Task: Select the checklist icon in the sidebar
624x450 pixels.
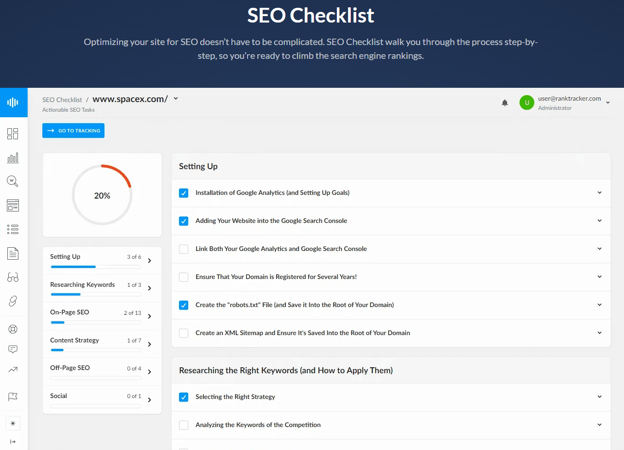Action: pyautogui.click(x=12, y=229)
